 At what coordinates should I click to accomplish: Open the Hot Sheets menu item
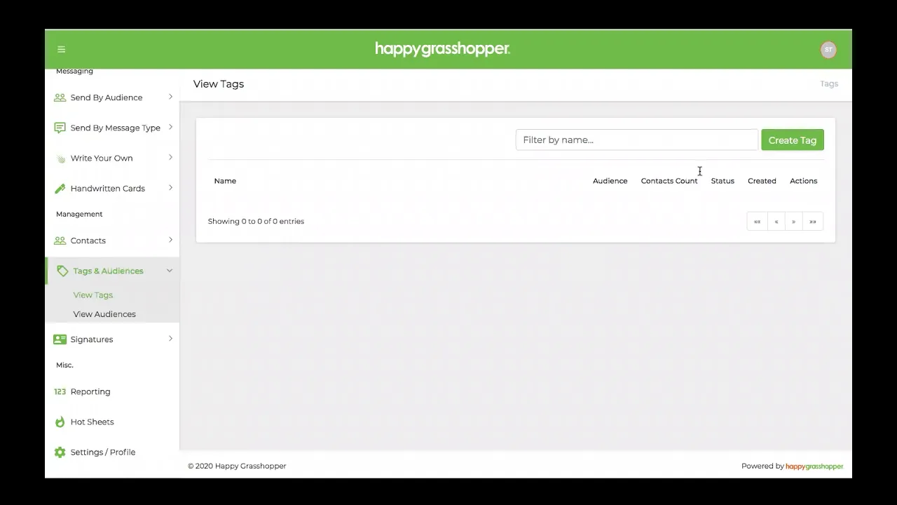(112, 422)
